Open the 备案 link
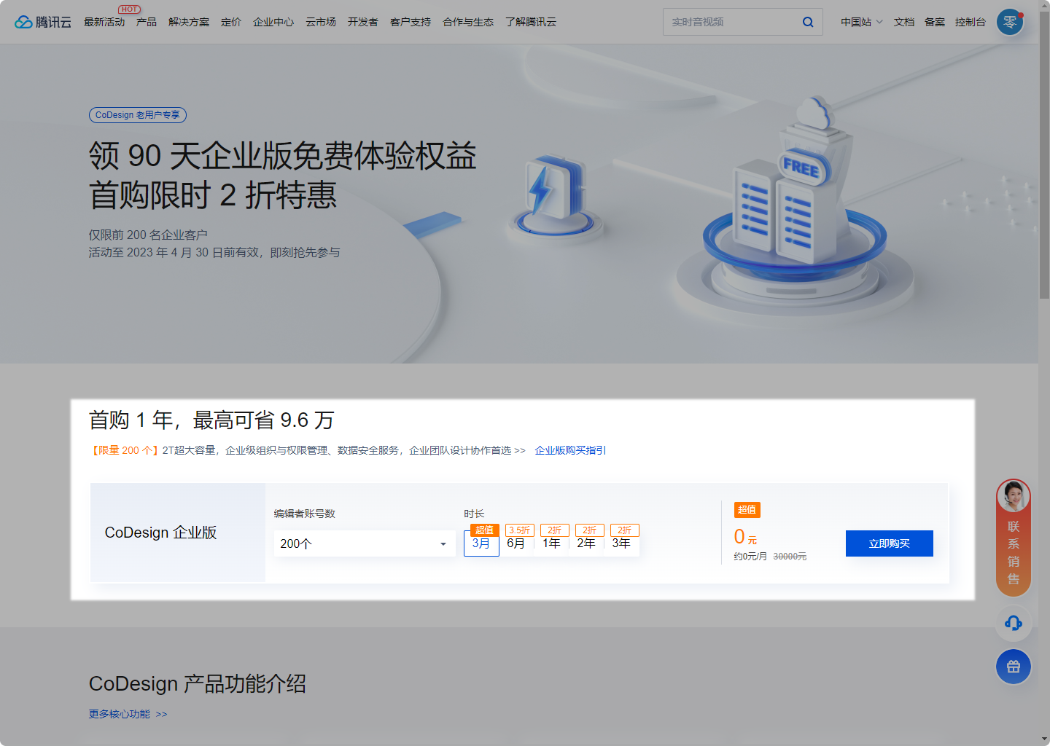The width and height of the screenshot is (1050, 746). pos(935,22)
